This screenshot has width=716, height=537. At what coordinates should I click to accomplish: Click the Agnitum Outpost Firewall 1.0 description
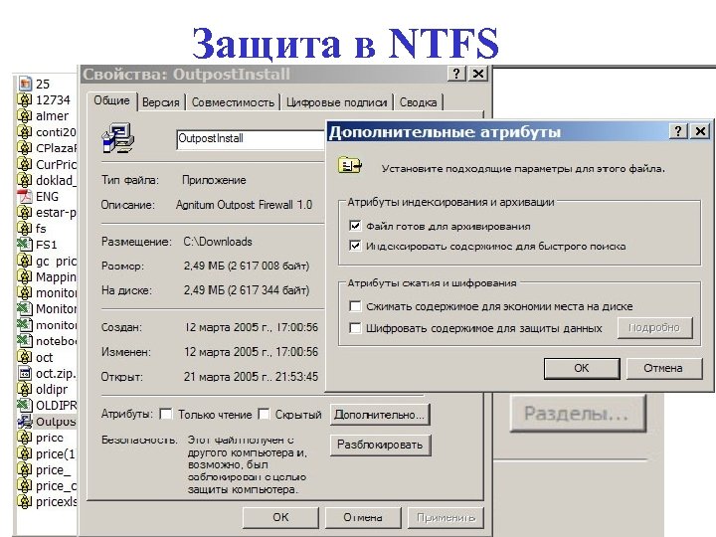pyautogui.click(x=244, y=205)
